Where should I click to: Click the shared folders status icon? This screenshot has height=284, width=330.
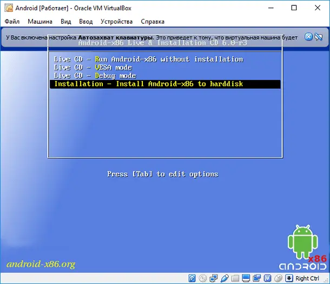pyautogui.click(x=235, y=278)
